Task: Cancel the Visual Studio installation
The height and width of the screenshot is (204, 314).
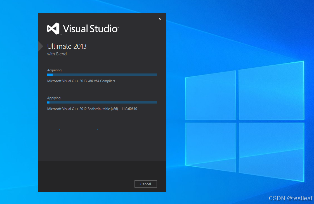Action: point(145,184)
